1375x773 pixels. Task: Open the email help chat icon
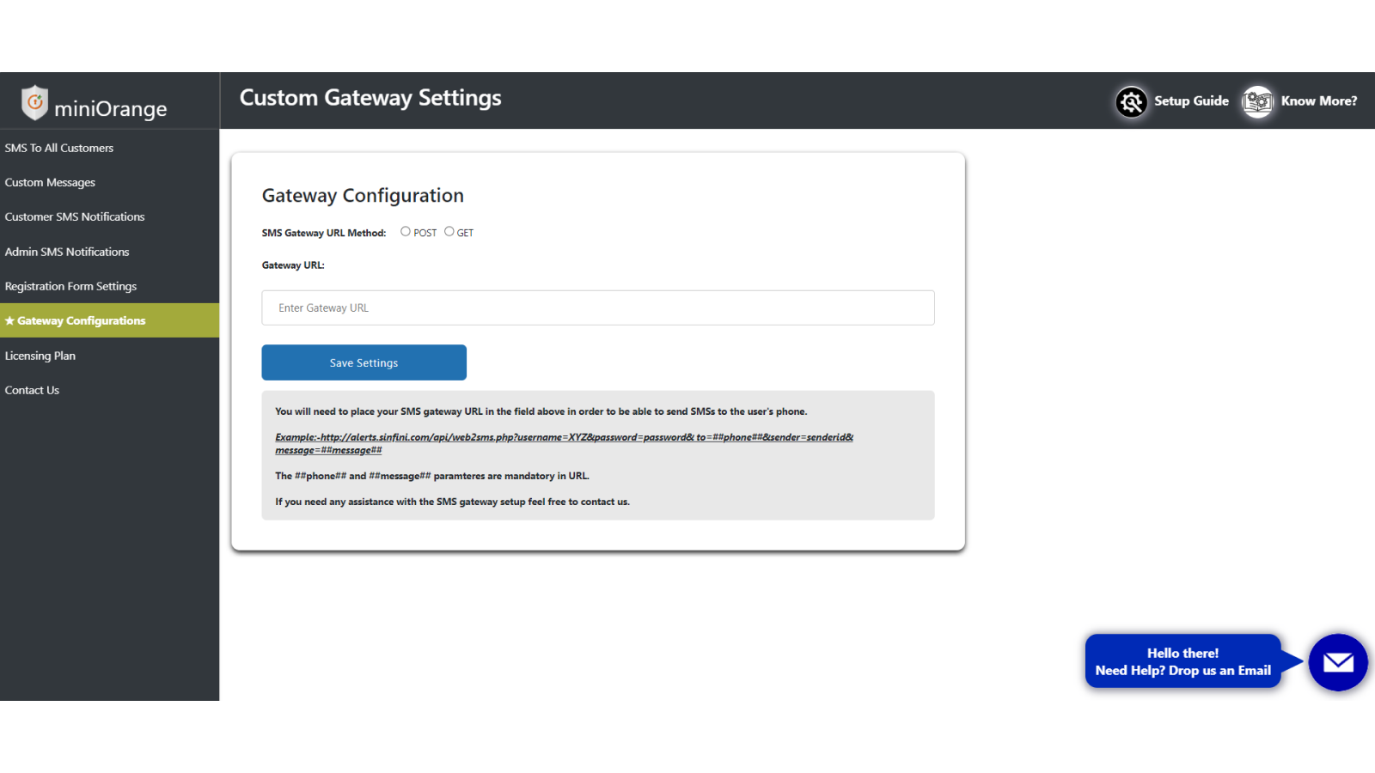1337,662
